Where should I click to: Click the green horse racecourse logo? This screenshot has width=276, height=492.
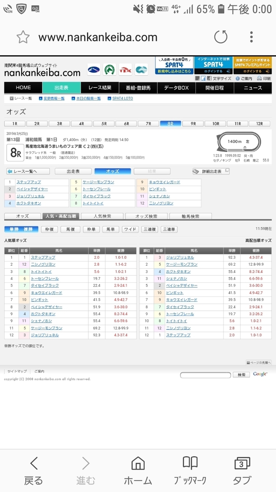pos(110,69)
